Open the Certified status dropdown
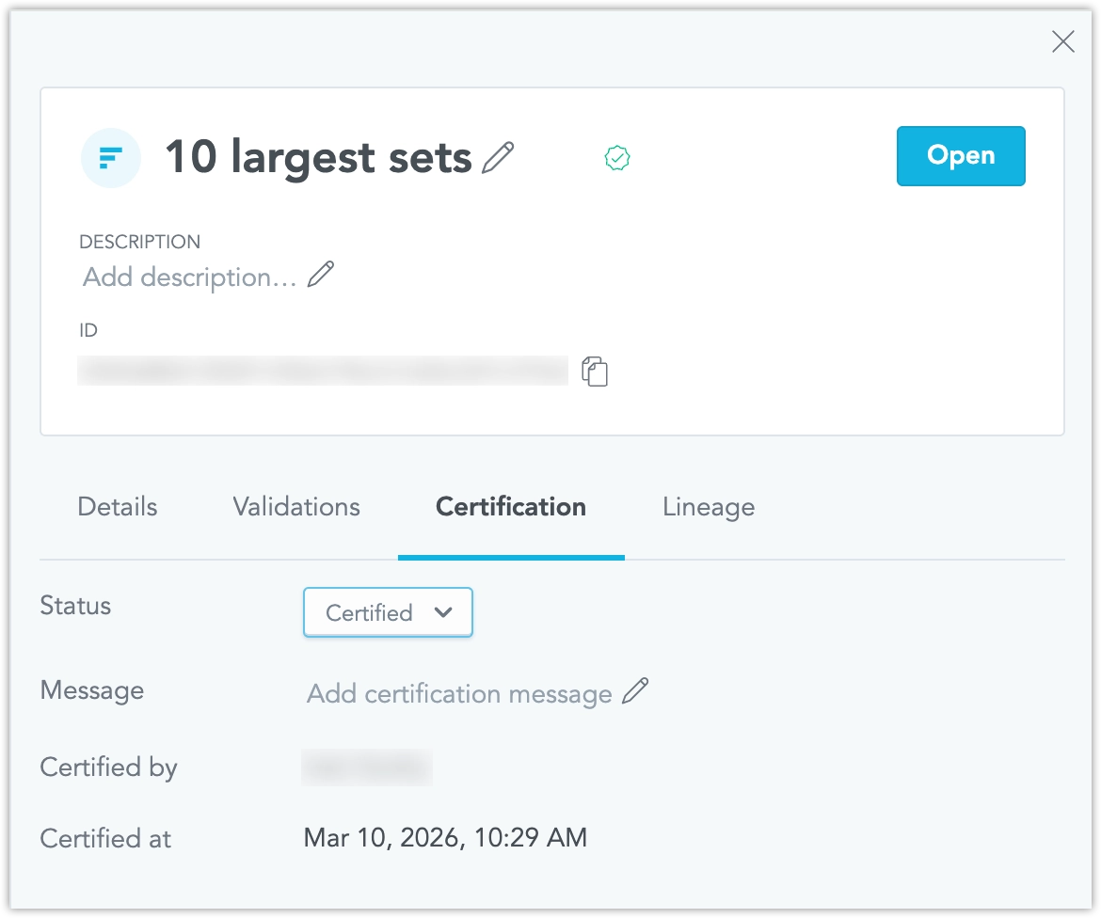Screen dimensions: 1101x918 pyautogui.click(x=388, y=612)
